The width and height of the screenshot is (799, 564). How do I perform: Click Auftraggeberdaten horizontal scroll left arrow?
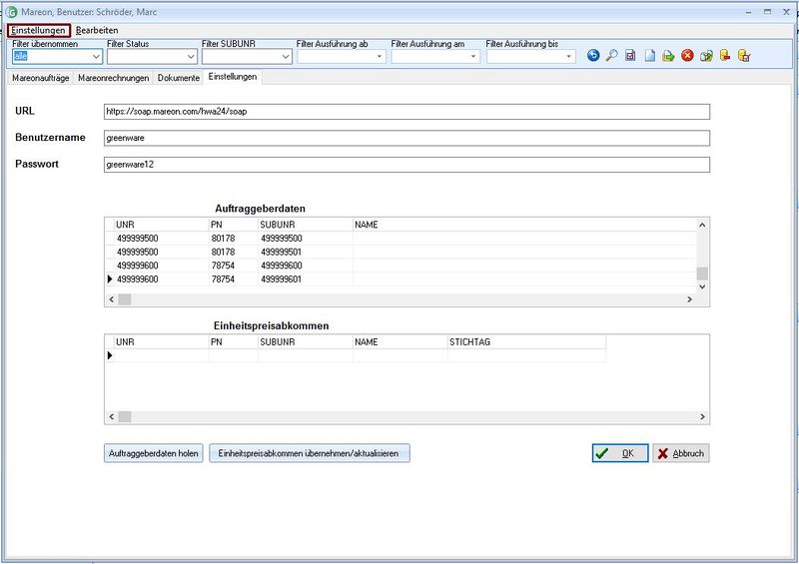click(112, 299)
